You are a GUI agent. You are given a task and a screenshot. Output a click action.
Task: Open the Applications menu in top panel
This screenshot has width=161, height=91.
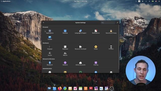[x=6, y=1]
